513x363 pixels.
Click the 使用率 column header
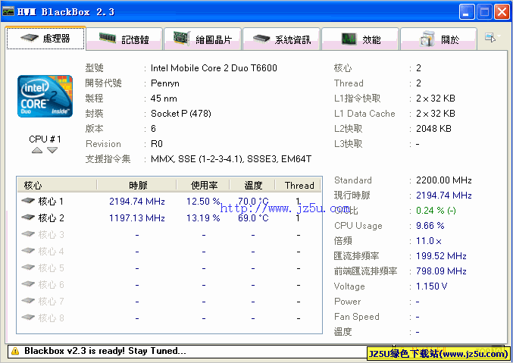(x=203, y=185)
